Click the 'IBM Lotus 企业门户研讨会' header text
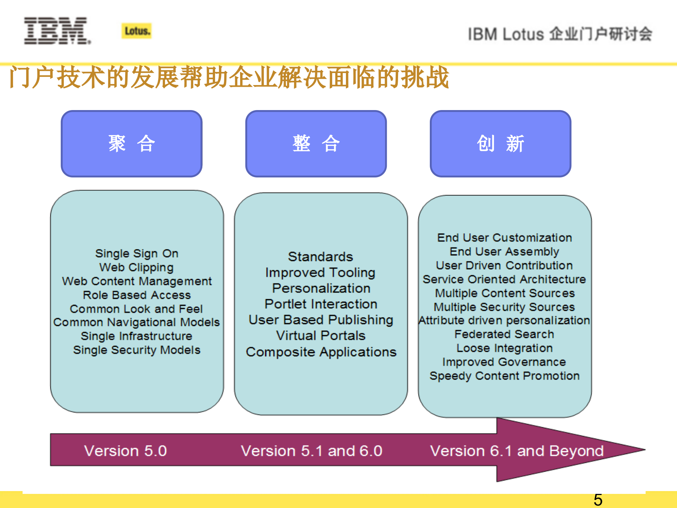The height and width of the screenshot is (508, 677). pos(560,34)
